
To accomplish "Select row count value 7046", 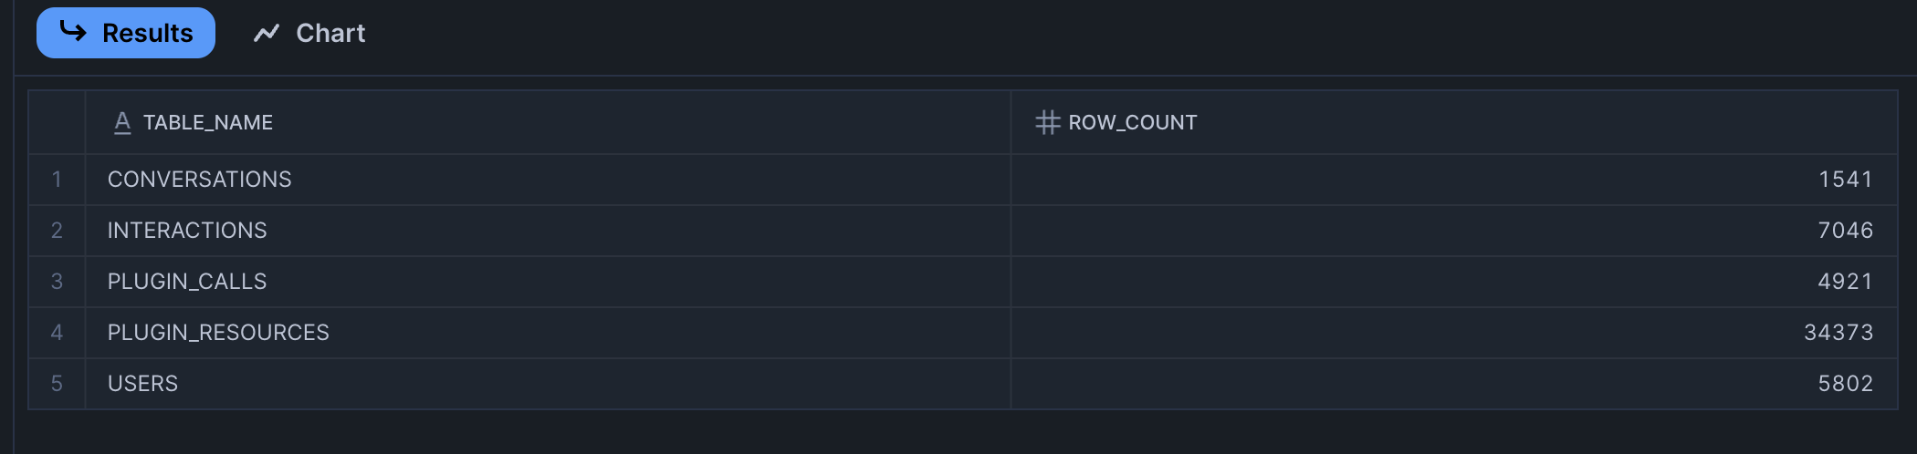I will point(1453,231).
